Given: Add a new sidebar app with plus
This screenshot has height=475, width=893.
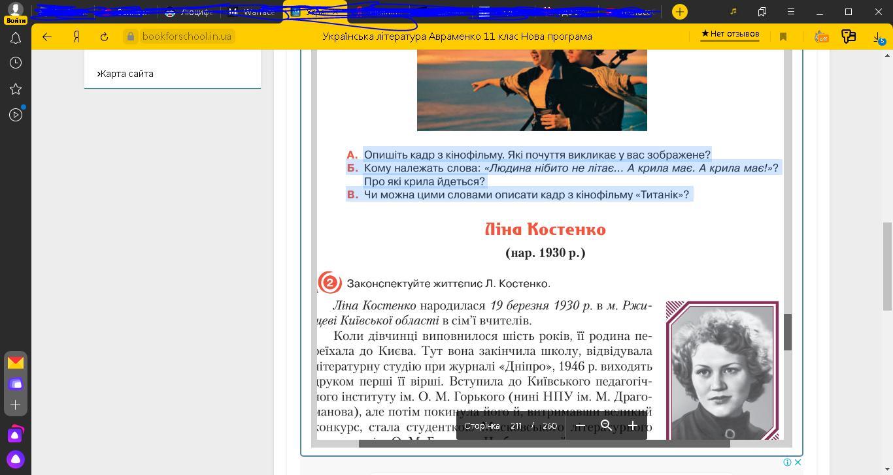Looking at the screenshot, I should [x=16, y=405].
